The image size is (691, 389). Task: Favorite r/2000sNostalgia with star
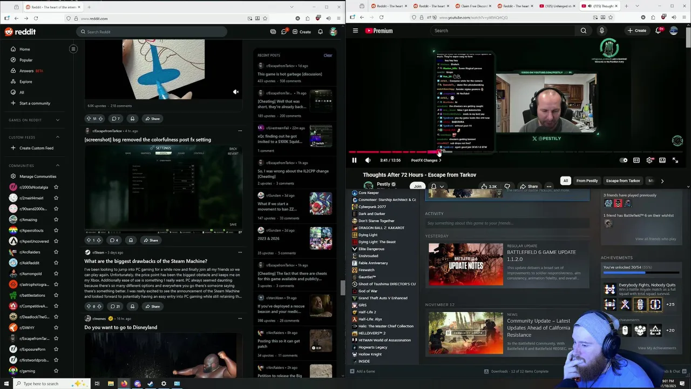(56, 187)
